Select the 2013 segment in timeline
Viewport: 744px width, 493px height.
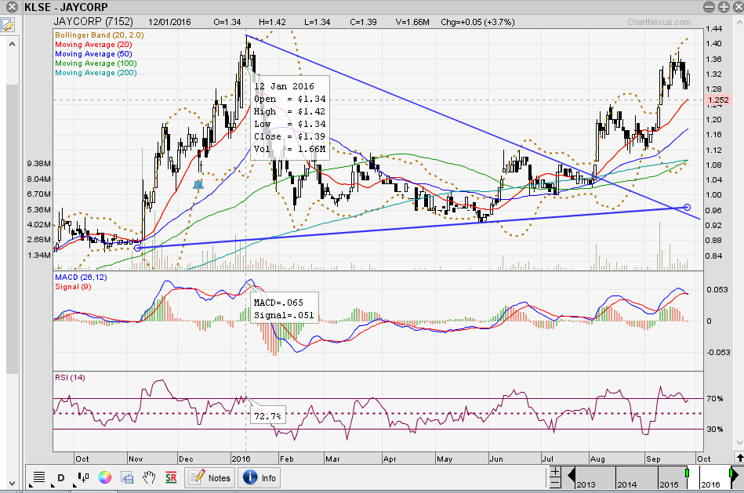tap(595, 477)
